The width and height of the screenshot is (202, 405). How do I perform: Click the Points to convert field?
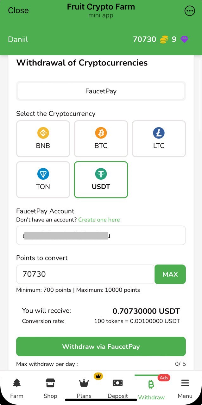85,274
